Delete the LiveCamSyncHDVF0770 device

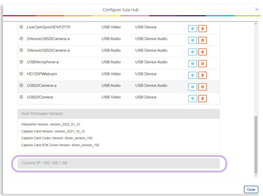[202, 29]
